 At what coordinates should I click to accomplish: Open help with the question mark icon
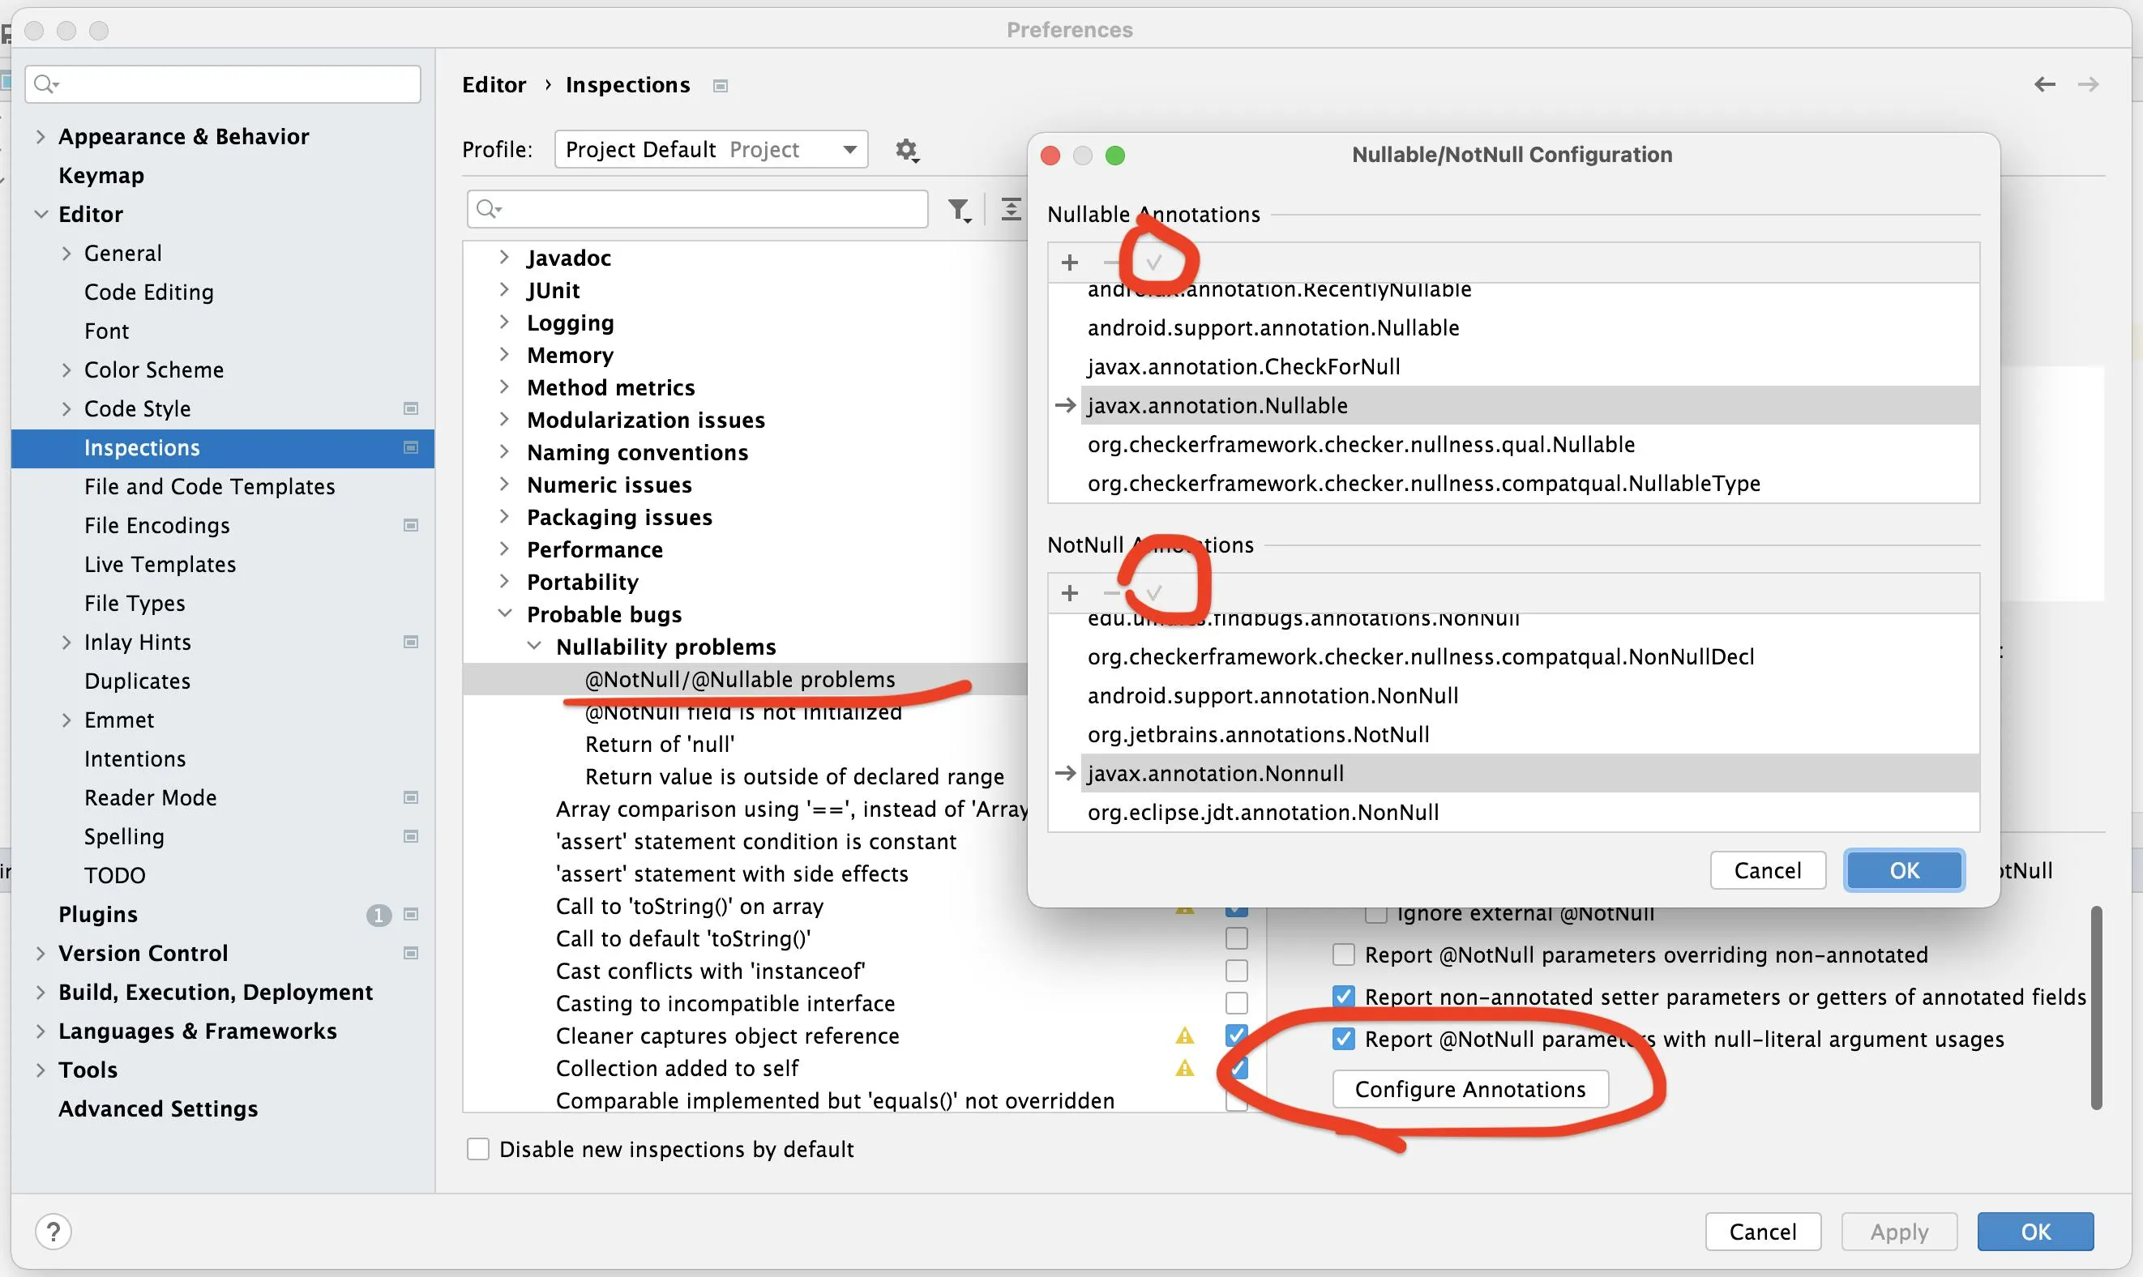click(x=53, y=1231)
